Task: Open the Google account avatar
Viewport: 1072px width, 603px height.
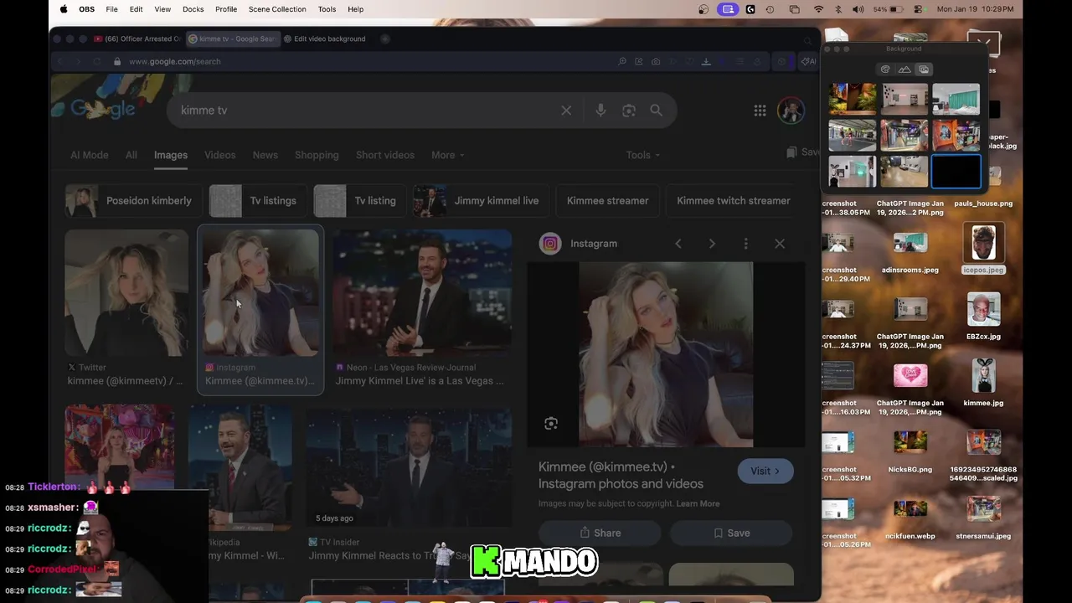Action: tap(791, 111)
